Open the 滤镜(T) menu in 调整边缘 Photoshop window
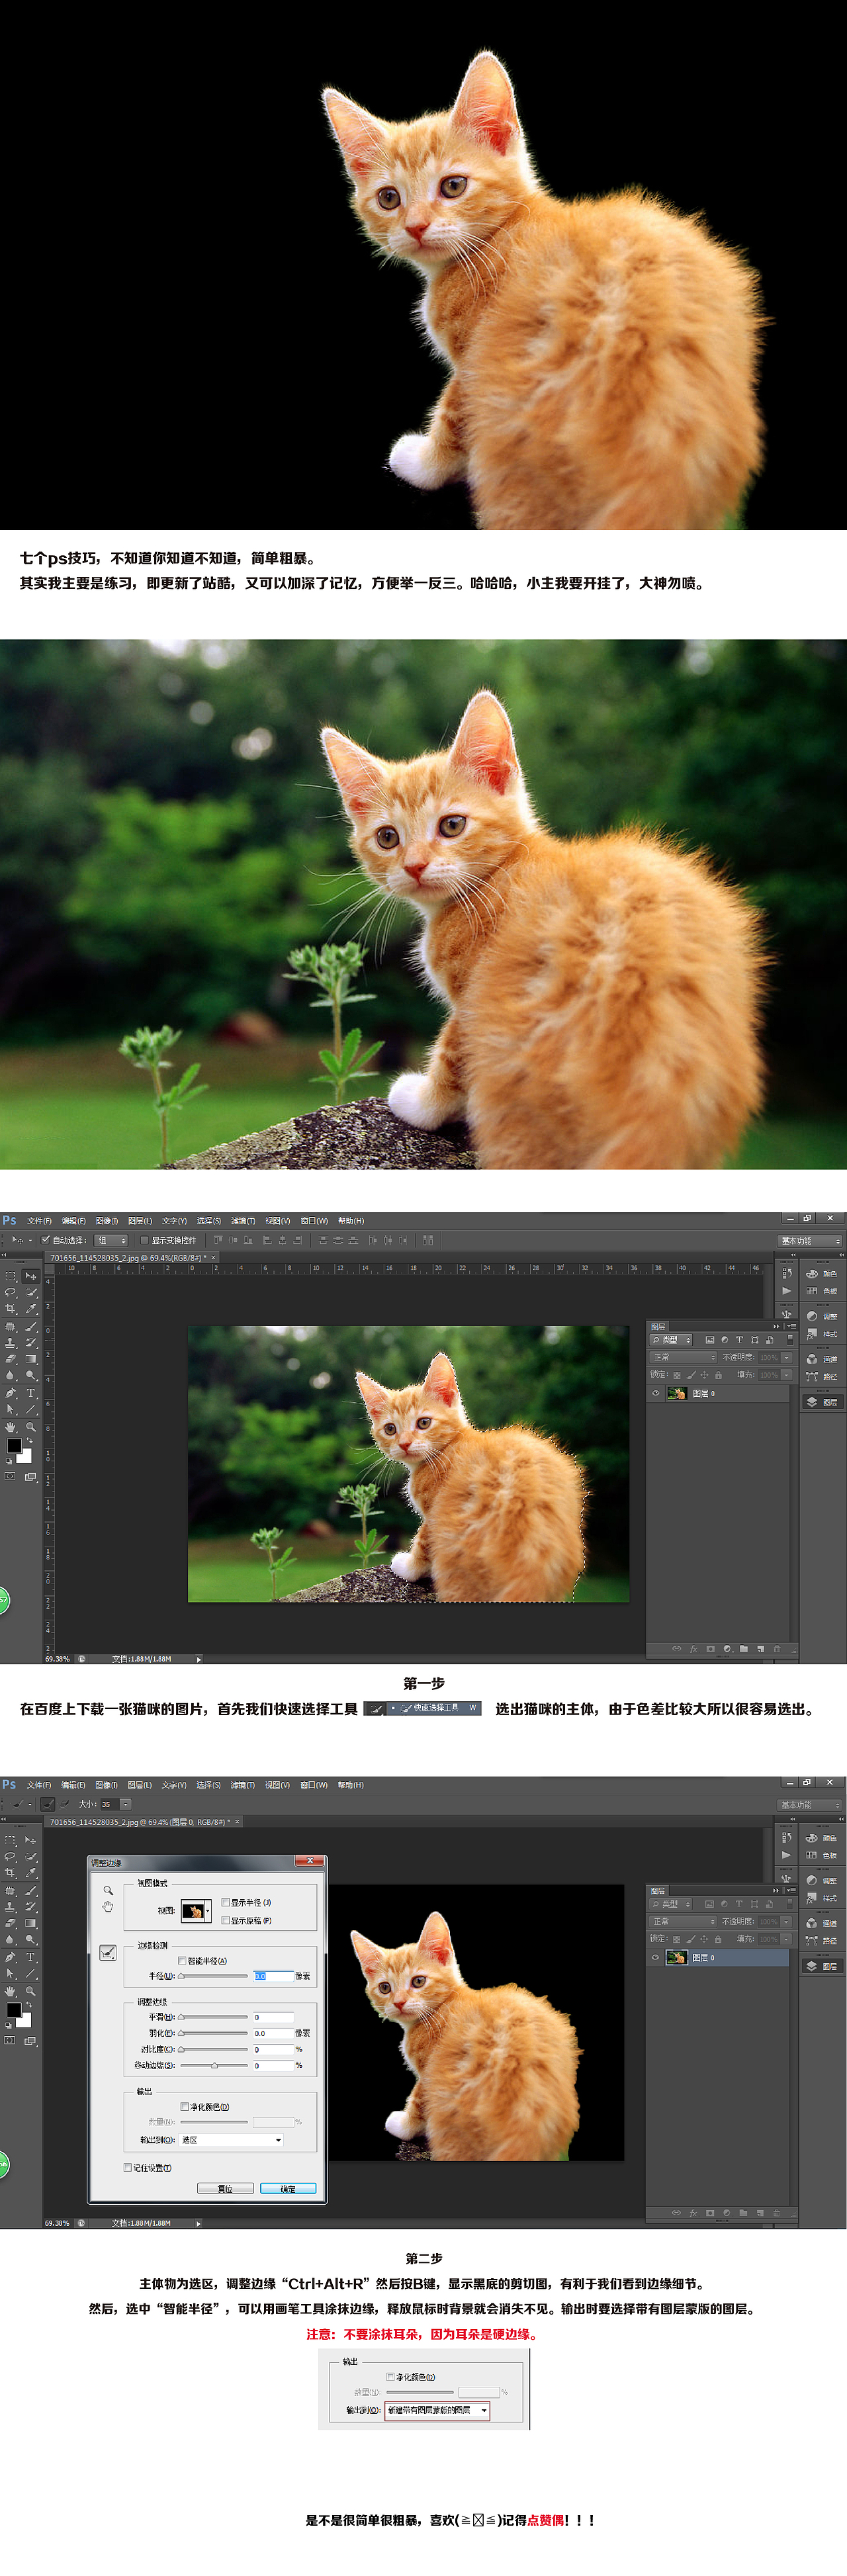Screen dimensions: 847x2576 [243, 1785]
